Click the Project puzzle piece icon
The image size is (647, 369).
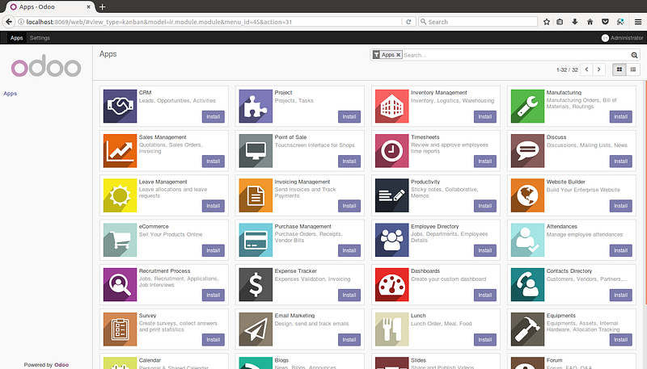click(256, 107)
